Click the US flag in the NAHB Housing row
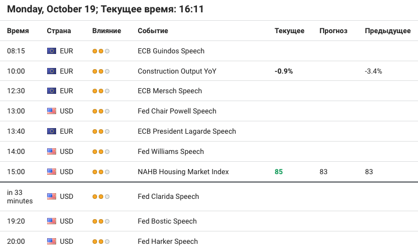The image size is (418, 250). click(52, 171)
